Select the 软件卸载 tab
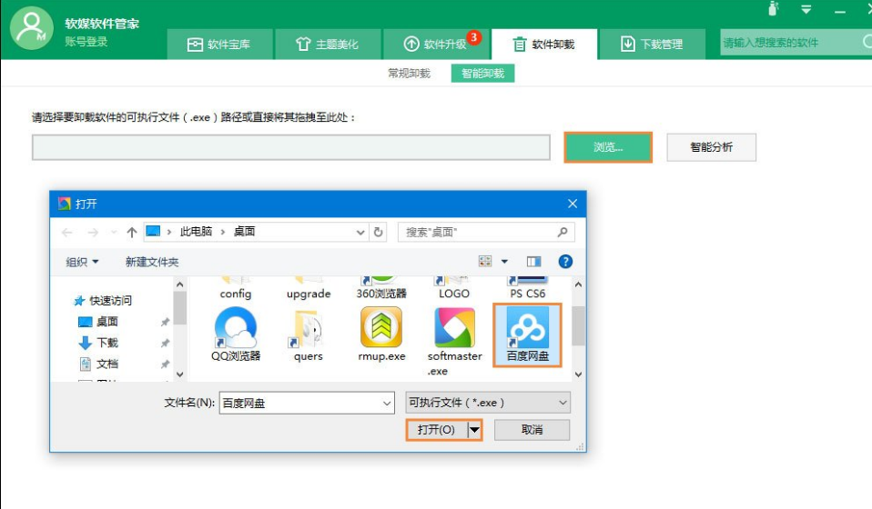This screenshot has height=509, width=872. coord(544,44)
